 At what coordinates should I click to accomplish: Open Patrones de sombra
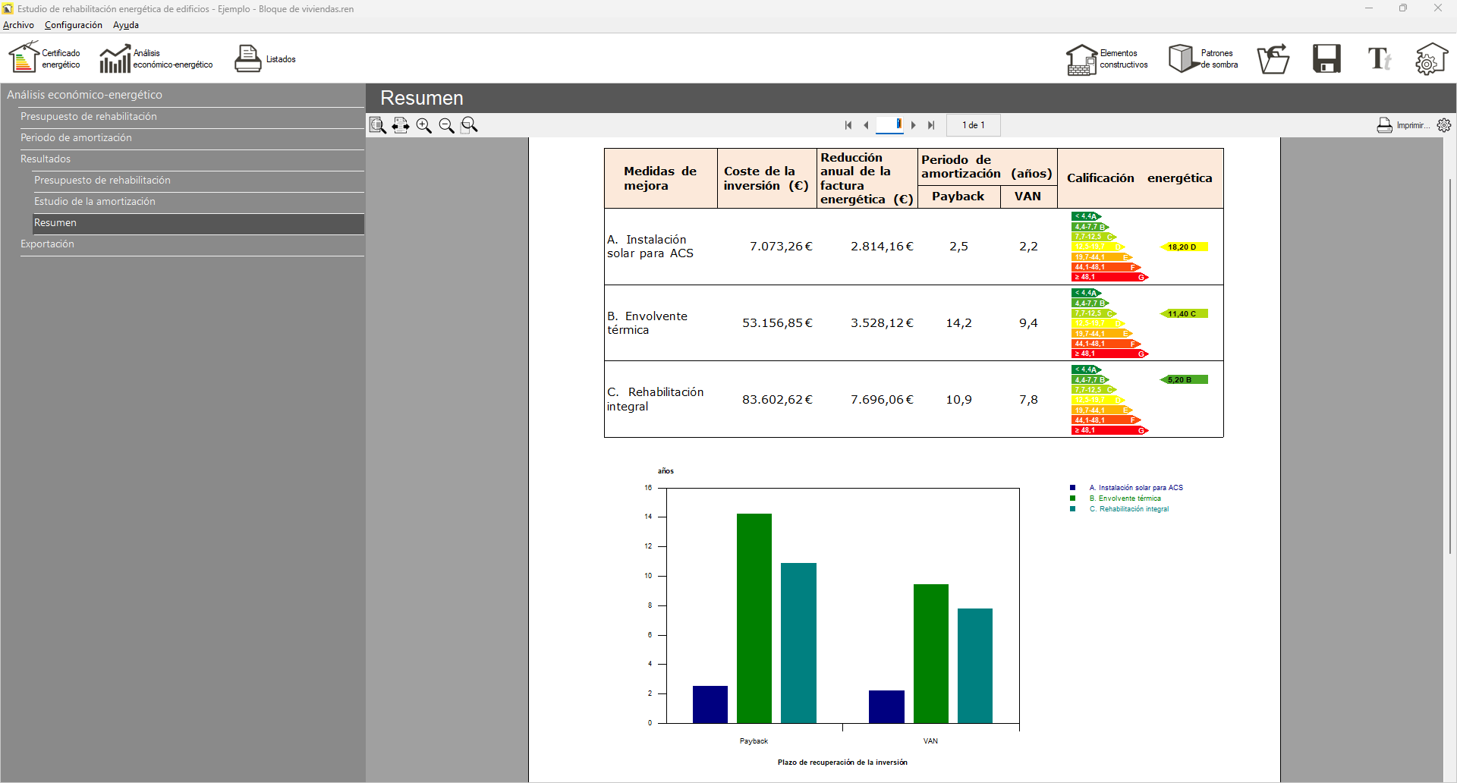[x=1203, y=58]
